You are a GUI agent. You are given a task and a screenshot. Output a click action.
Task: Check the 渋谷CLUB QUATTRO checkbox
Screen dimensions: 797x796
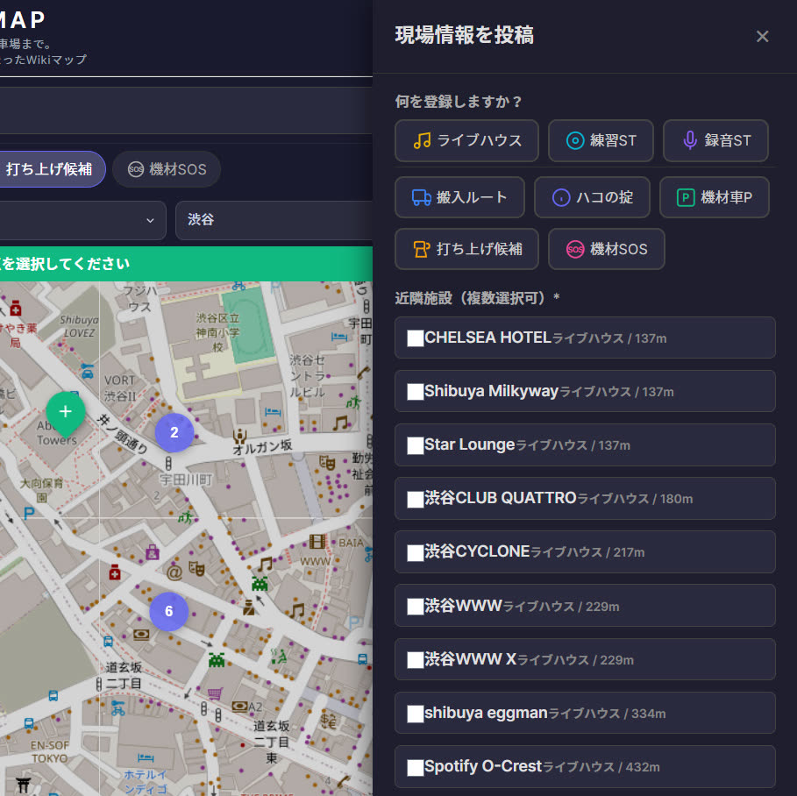click(x=416, y=499)
